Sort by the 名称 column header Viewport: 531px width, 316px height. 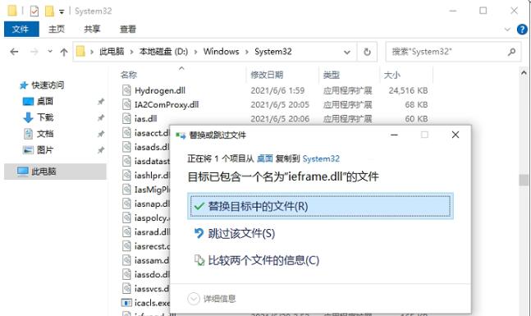point(129,75)
